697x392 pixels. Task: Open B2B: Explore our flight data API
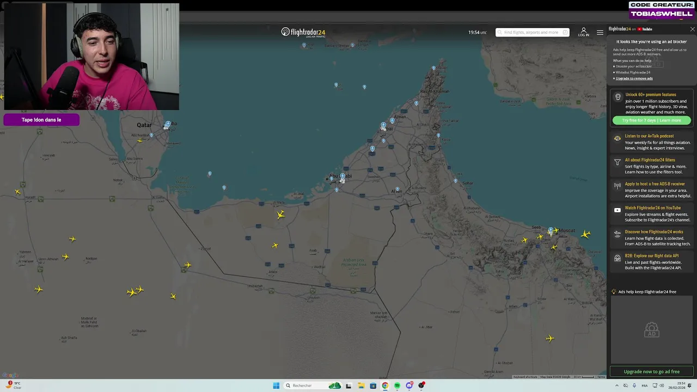(x=652, y=256)
